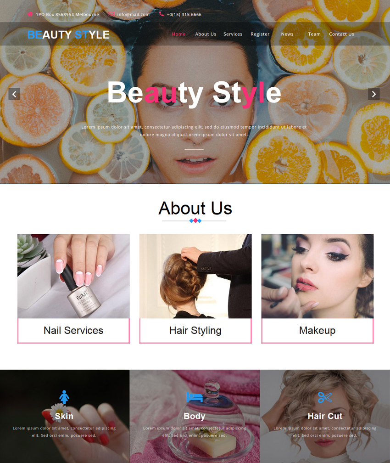Click the envelope email icon
This screenshot has height=463, width=390.
(111, 14)
